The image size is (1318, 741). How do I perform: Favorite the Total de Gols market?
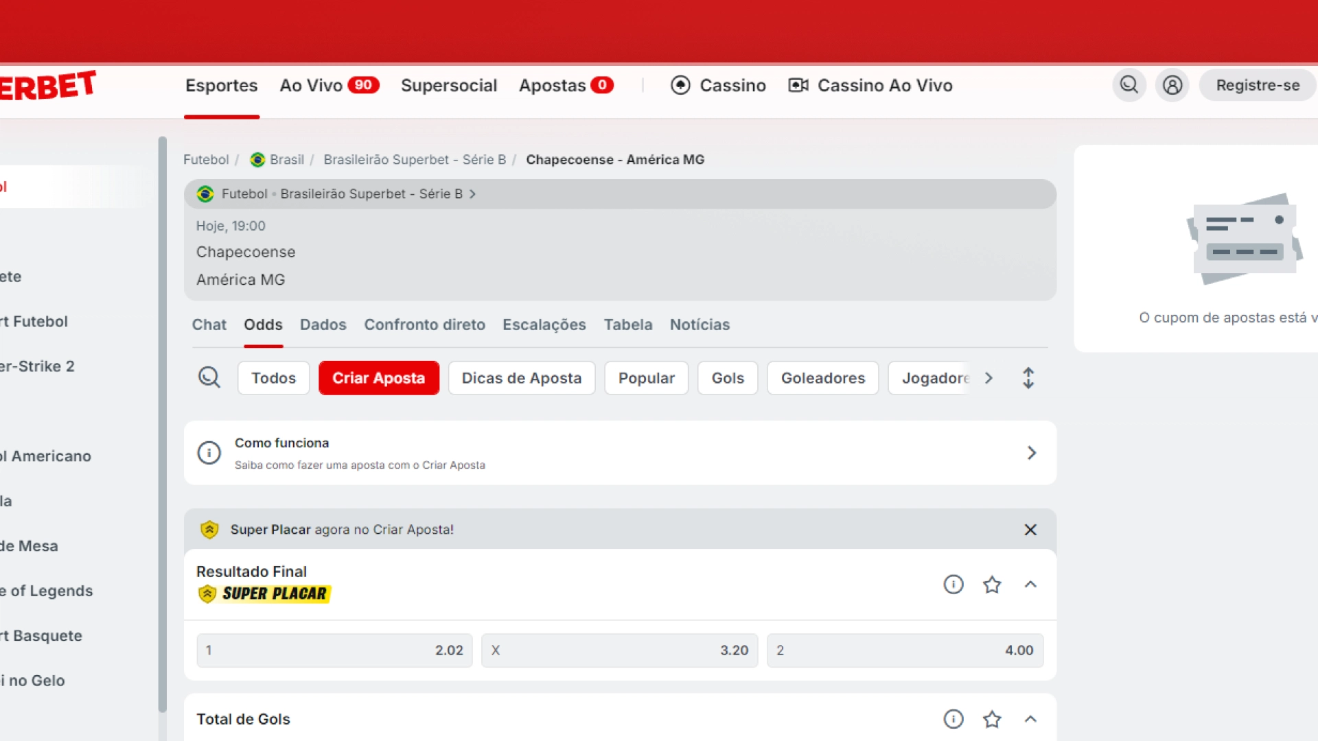[x=992, y=719]
